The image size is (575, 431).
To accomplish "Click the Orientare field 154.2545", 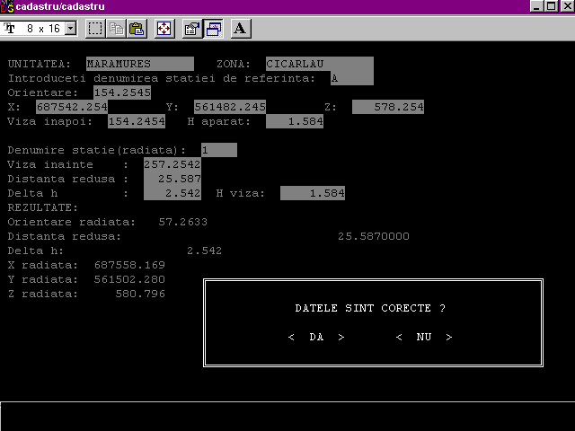I will click(x=122, y=92).
